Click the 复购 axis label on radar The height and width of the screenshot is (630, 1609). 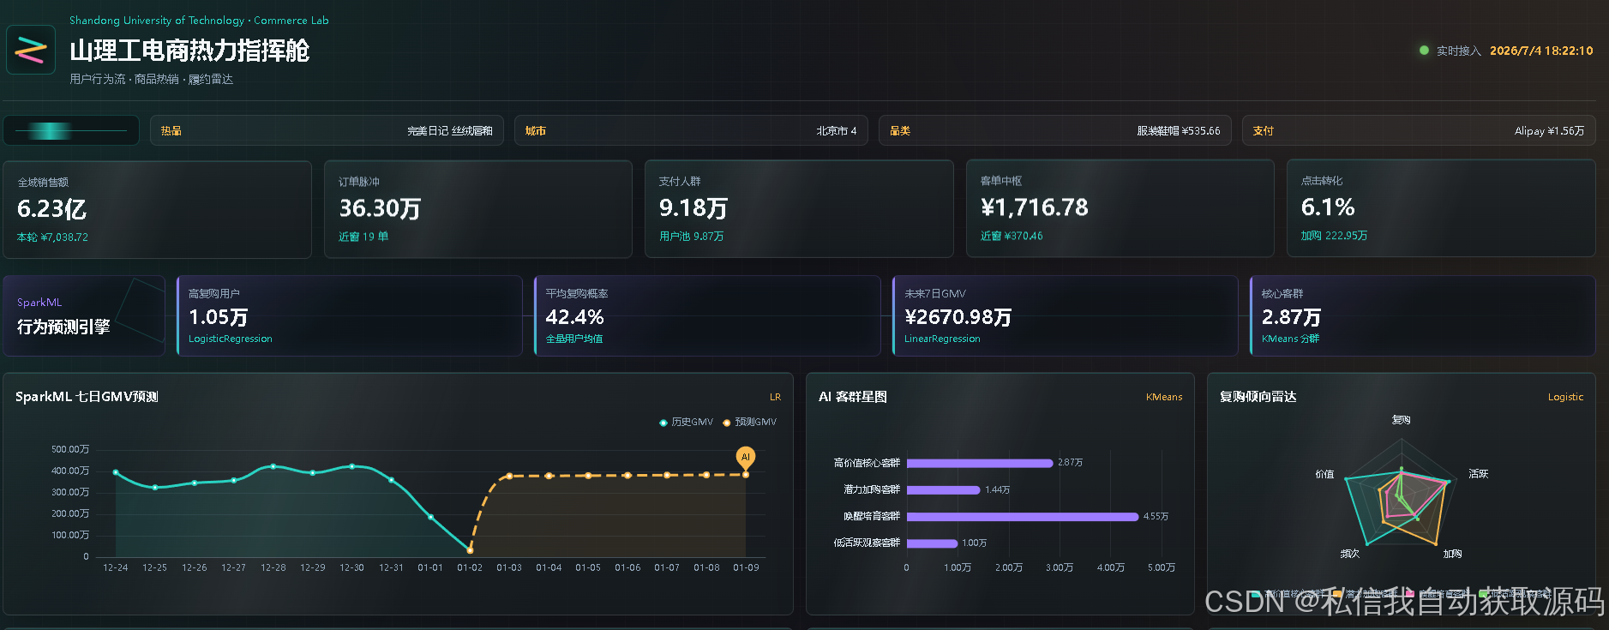tap(1402, 420)
